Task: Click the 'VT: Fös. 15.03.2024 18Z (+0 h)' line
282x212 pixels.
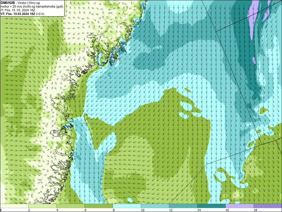Action: [22, 14]
